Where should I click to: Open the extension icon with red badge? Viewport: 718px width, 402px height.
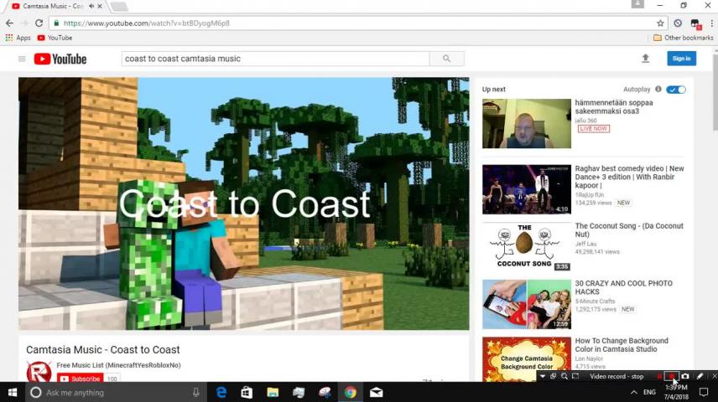(x=695, y=23)
